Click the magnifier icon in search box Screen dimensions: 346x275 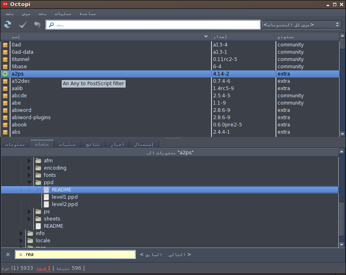tap(51, 25)
